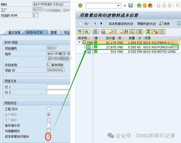This screenshot has height=143, width=181.
Task: Open the layout selection dropdown arrow
Action: coord(121,32)
